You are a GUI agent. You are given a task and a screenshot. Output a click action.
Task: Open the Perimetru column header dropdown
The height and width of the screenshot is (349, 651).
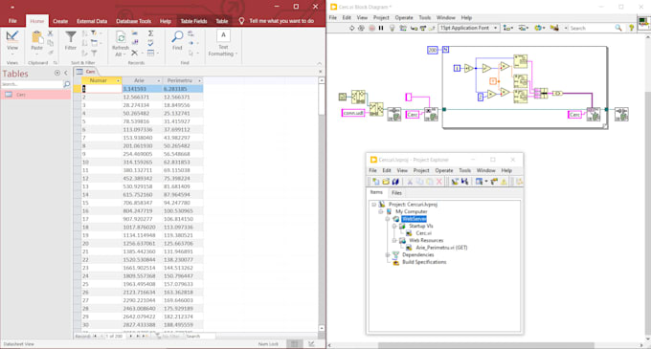point(199,80)
